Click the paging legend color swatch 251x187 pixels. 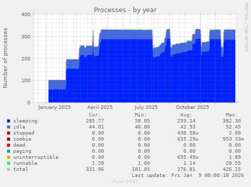(x=9, y=151)
